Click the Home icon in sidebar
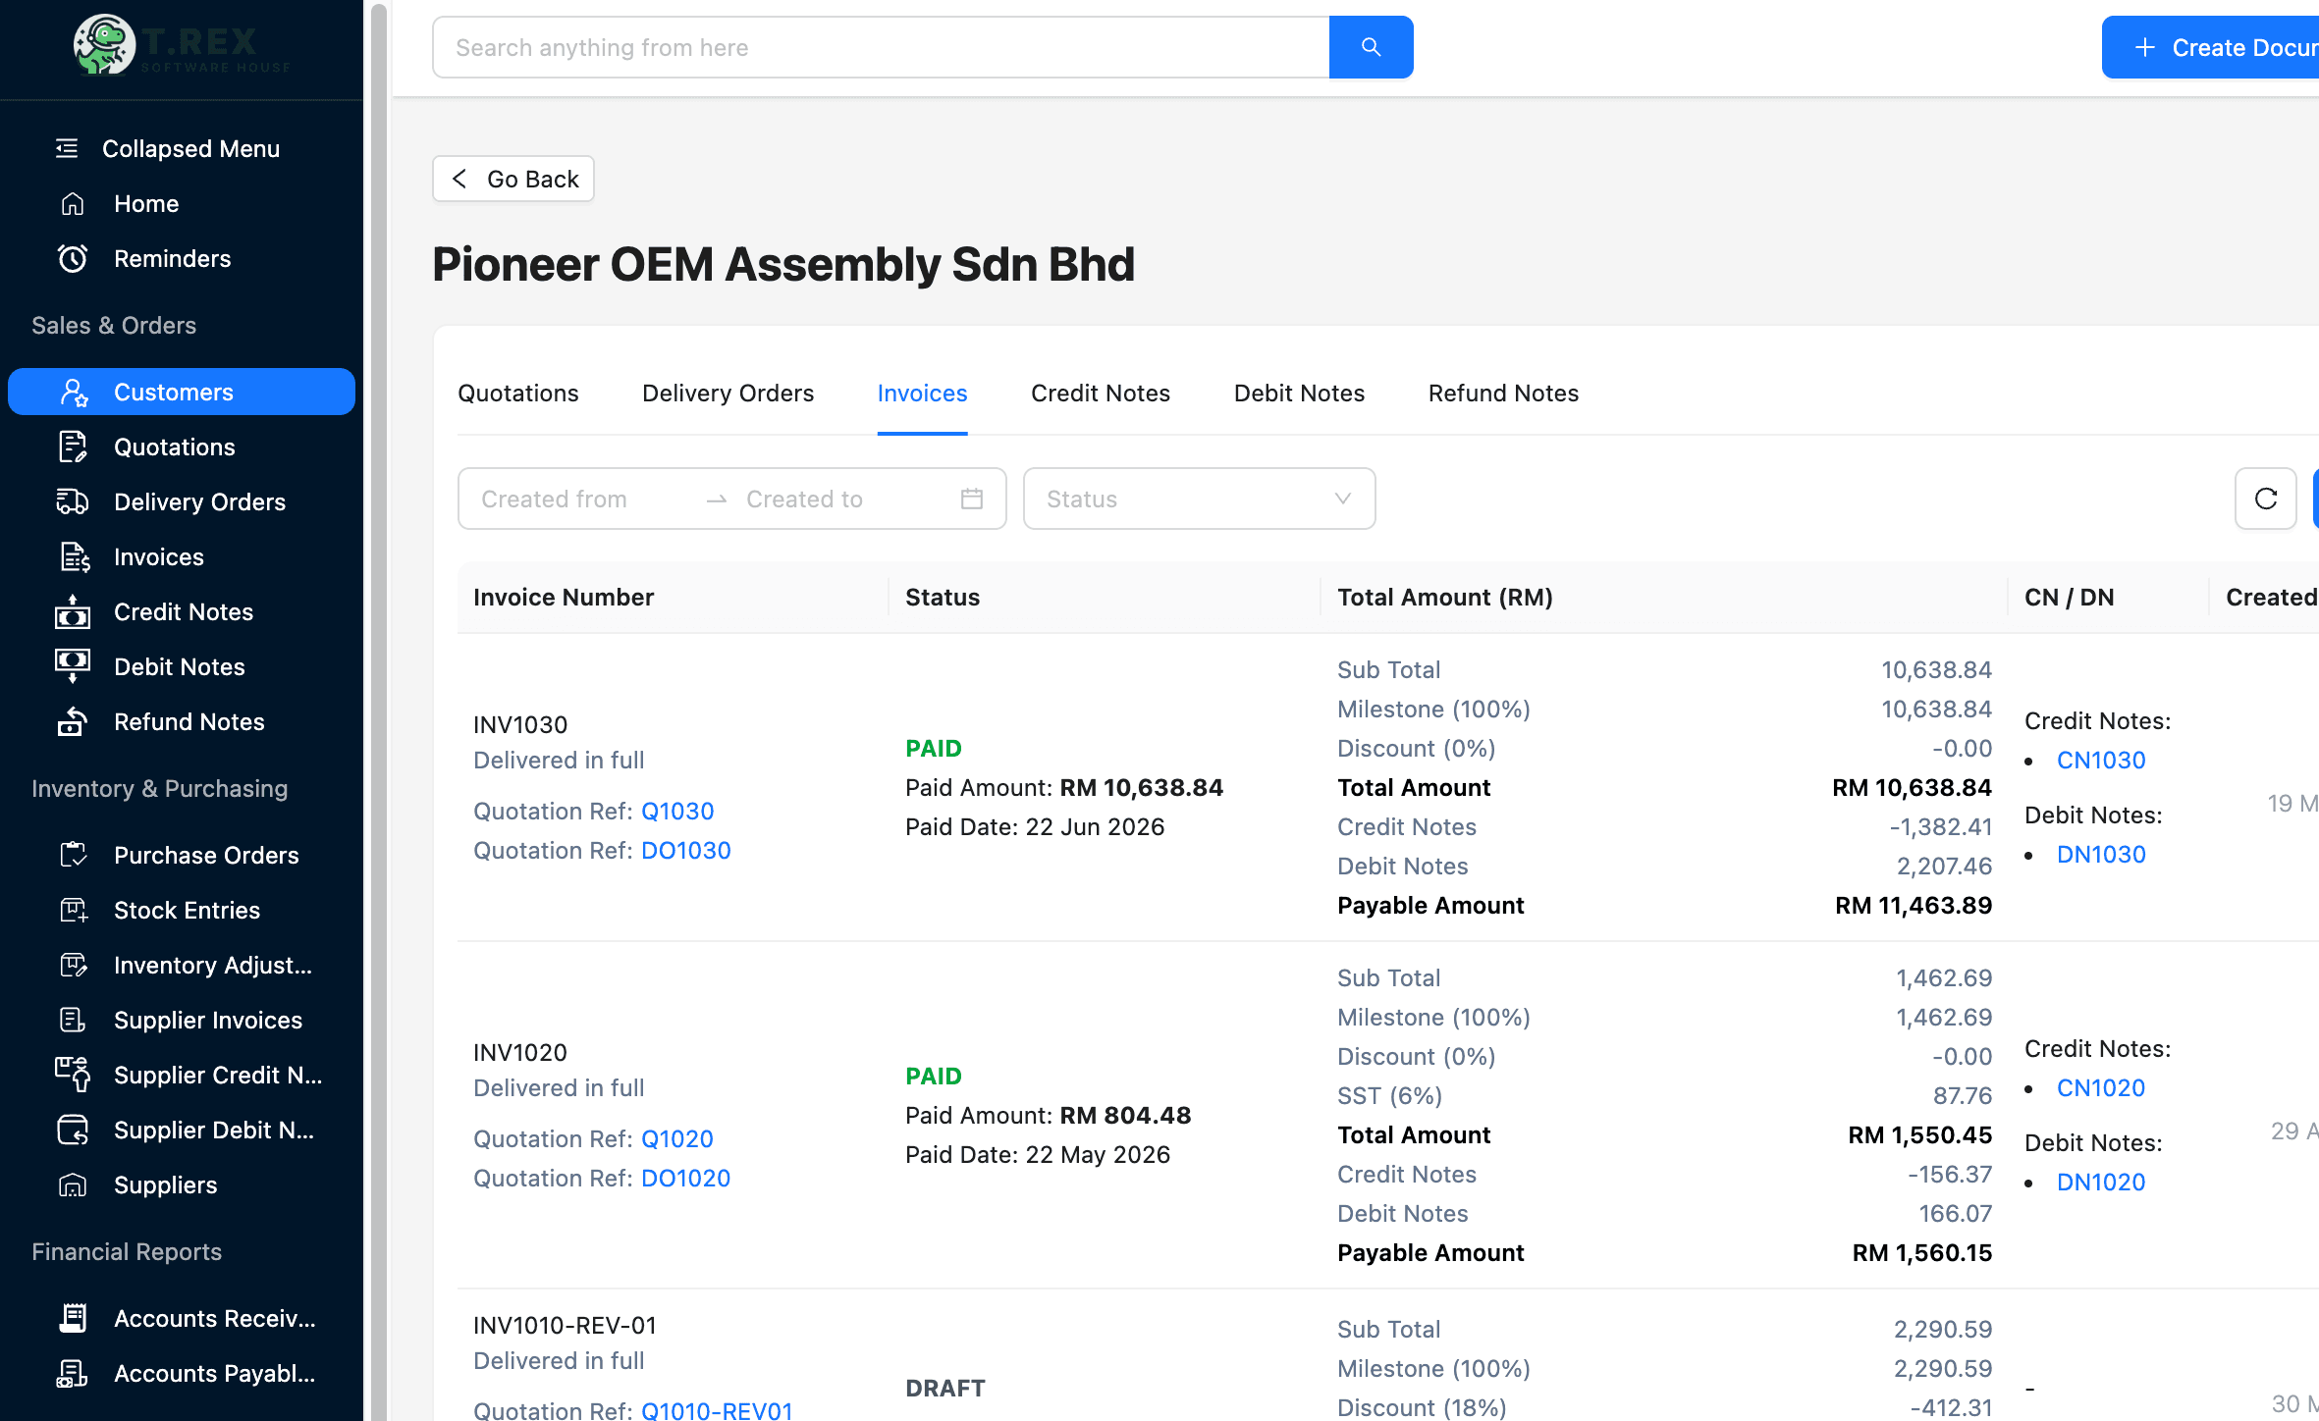This screenshot has height=1421, width=2319. [73, 204]
